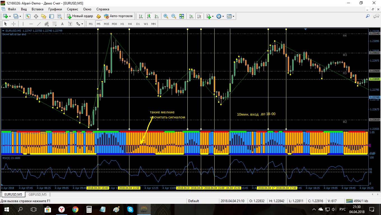This screenshot has width=381, height=215.
Task: Set timeframe to M1
Action: click(91, 24)
